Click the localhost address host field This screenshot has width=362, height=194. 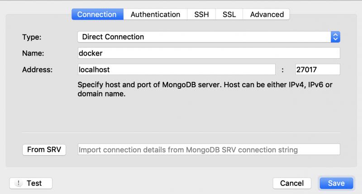pyautogui.click(x=176, y=70)
